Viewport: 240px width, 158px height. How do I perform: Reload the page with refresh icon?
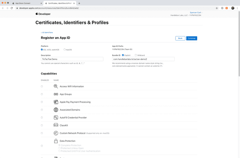(12, 8)
